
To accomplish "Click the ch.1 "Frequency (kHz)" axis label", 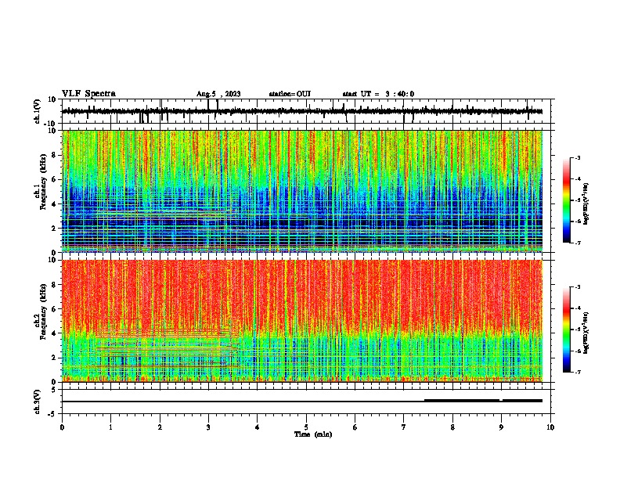I will click(43, 182).
